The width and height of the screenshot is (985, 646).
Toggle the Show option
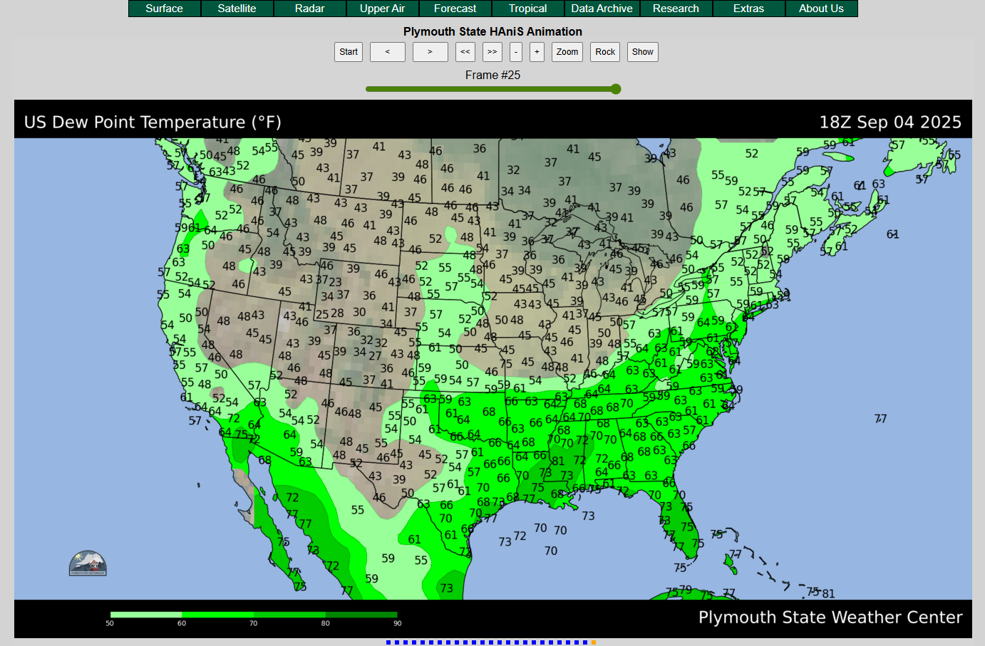click(x=642, y=51)
